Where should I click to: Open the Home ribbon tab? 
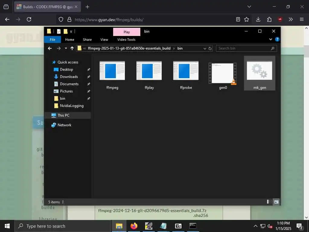point(70,40)
